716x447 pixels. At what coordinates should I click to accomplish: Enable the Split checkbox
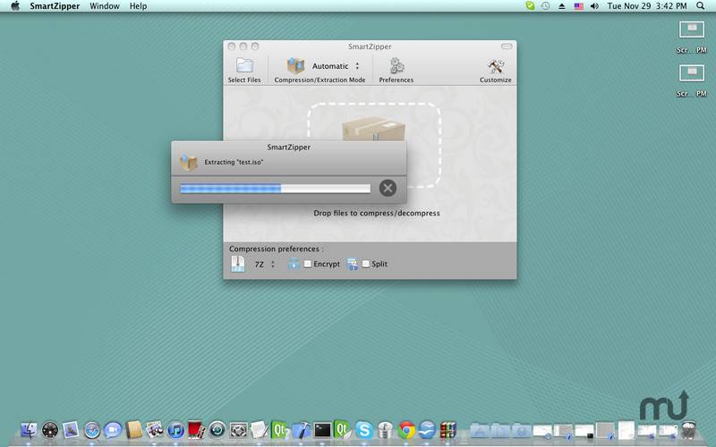point(366,264)
